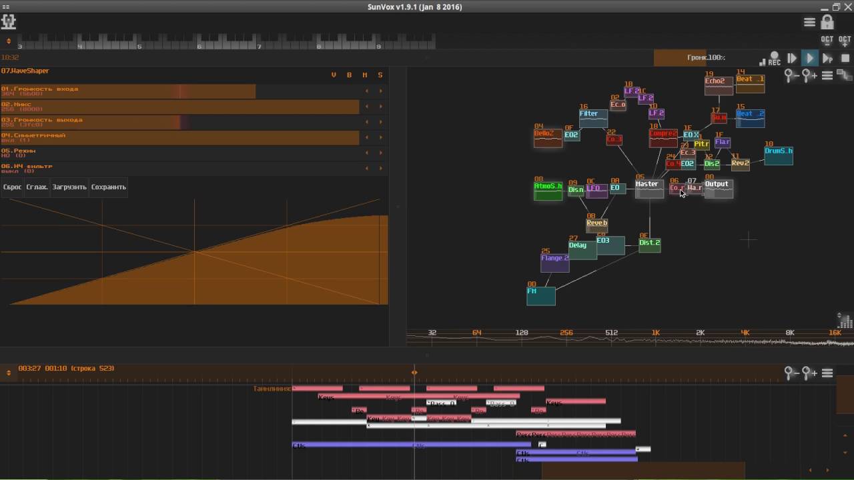
Task: Zoom in the module view with magnifier plus
Action: (809, 75)
